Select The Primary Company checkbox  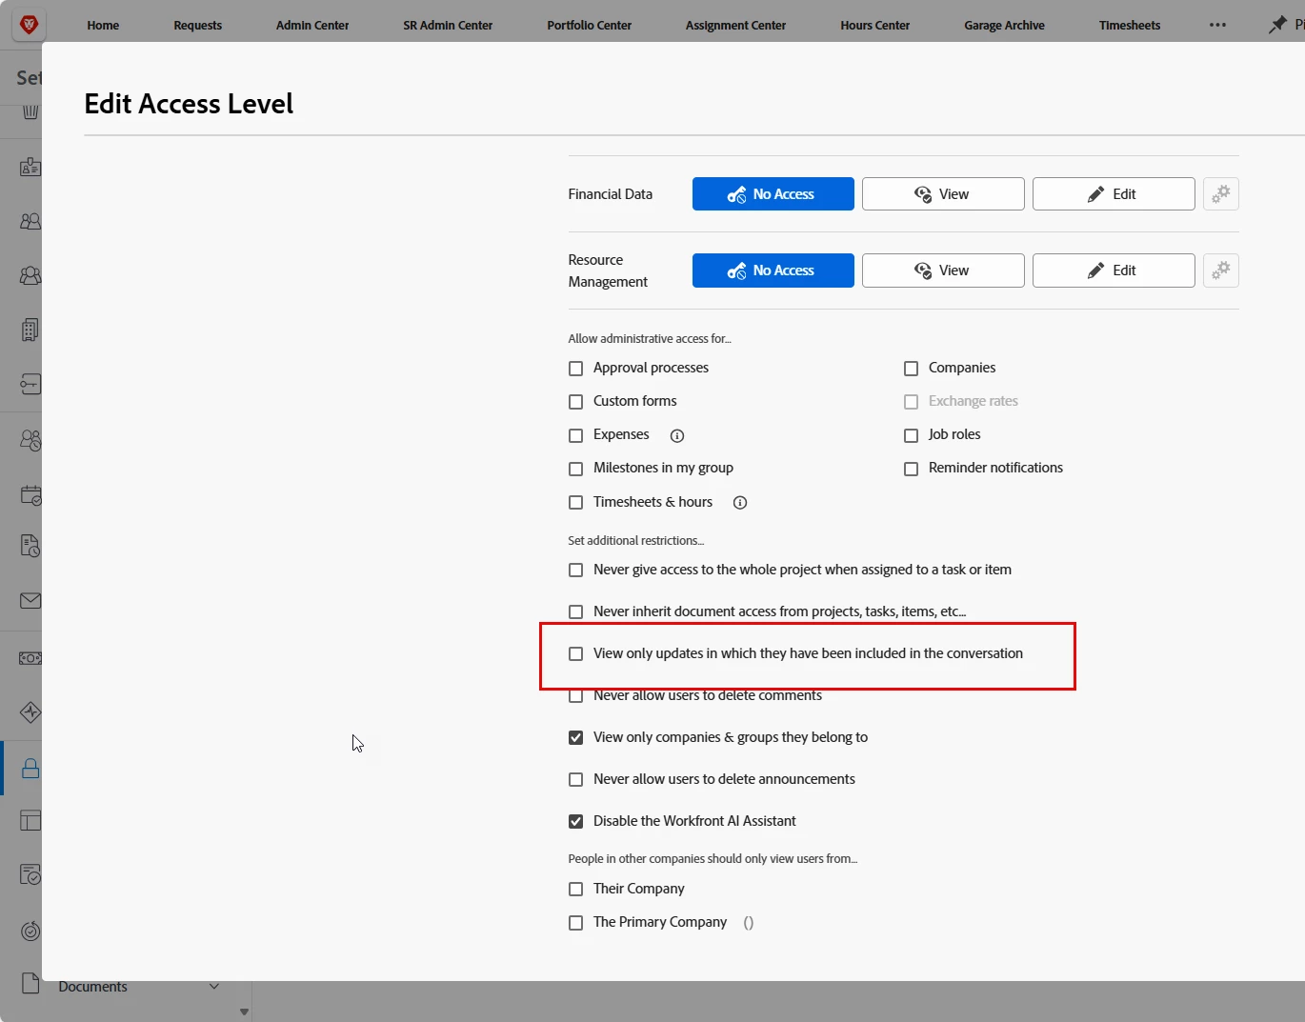[x=575, y=923]
